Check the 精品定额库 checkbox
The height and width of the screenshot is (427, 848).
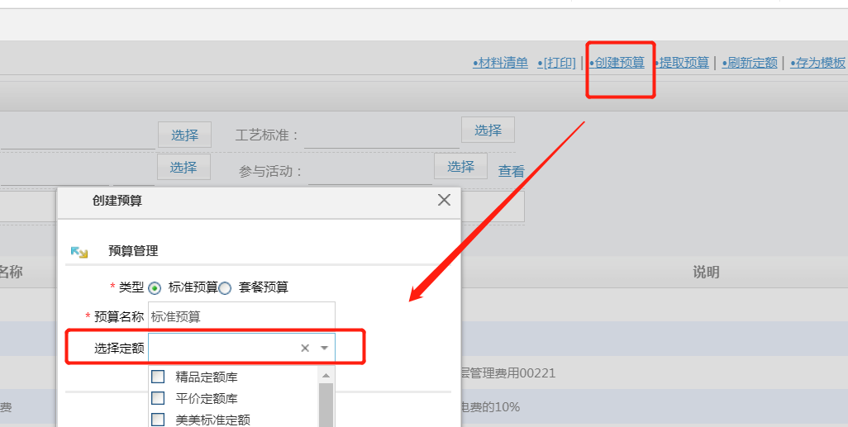158,377
